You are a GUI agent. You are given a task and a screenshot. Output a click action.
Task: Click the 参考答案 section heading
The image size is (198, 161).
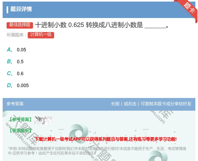click(15, 104)
